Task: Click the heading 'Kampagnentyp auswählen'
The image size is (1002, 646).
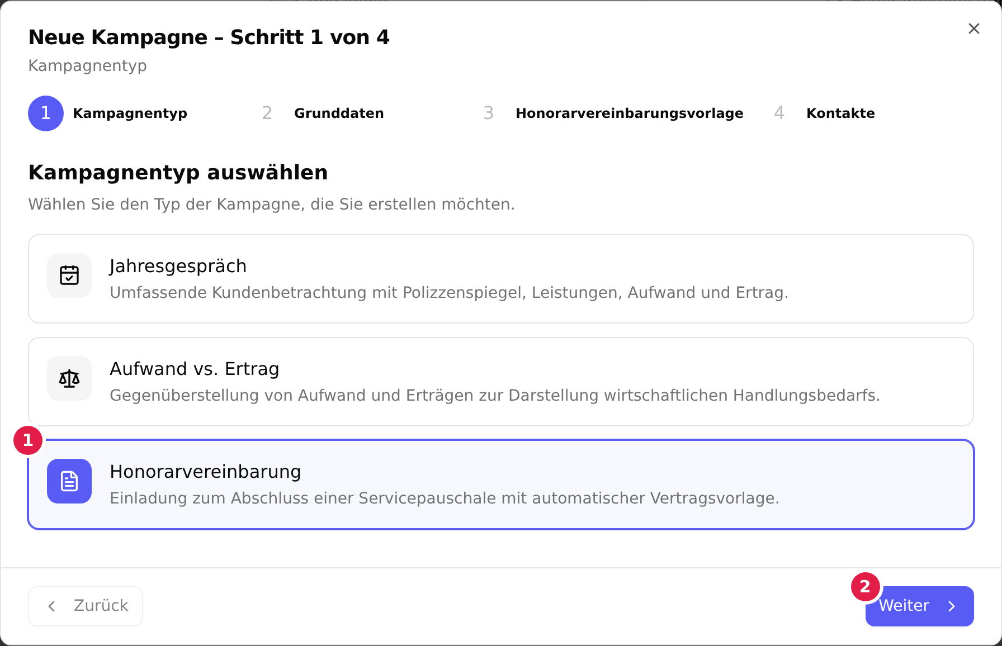Action: pos(178,173)
